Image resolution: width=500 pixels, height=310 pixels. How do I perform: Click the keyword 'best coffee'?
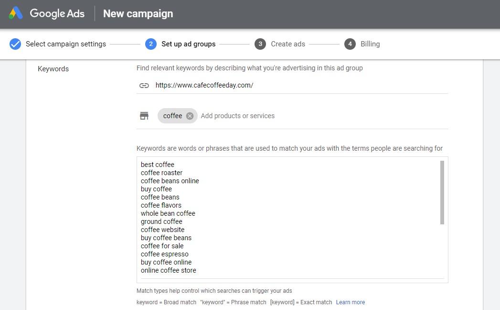point(158,165)
